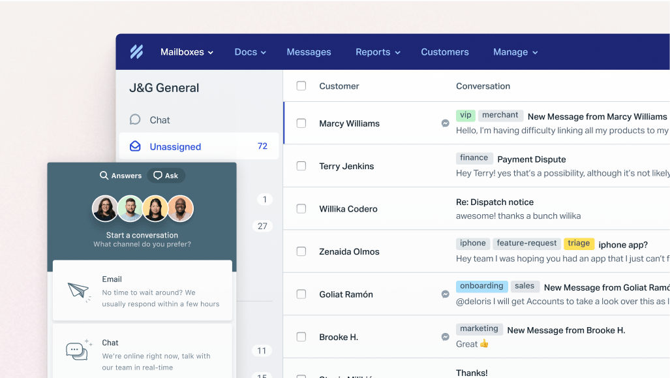Check the Brooke H. conversation checkbox
This screenshot has height=378, width=670.
301,337
